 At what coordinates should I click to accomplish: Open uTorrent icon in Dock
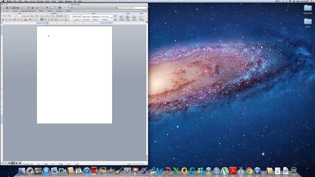(x=224, y=171)
